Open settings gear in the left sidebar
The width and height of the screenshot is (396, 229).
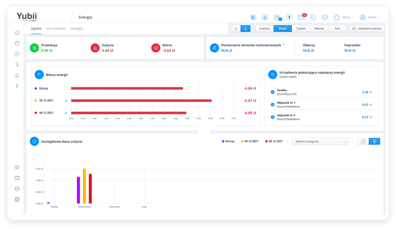pos(17,167)
